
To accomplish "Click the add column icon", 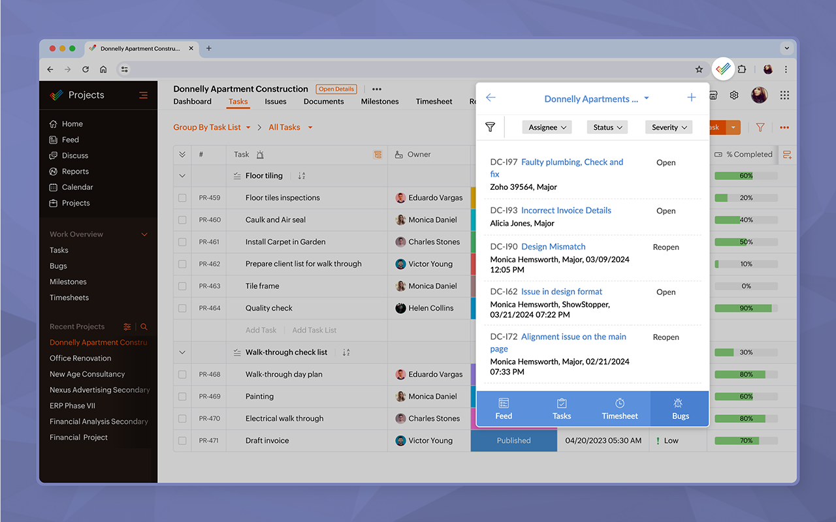I will (x=787, y=155).
